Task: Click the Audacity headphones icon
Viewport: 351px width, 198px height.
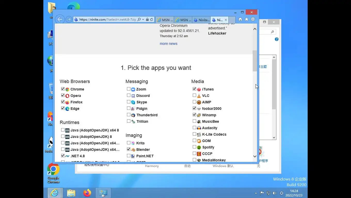Action: [x=199, y=128]
